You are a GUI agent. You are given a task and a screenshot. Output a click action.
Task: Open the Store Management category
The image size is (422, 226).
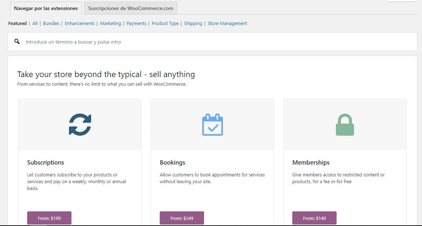click(227, 23)
